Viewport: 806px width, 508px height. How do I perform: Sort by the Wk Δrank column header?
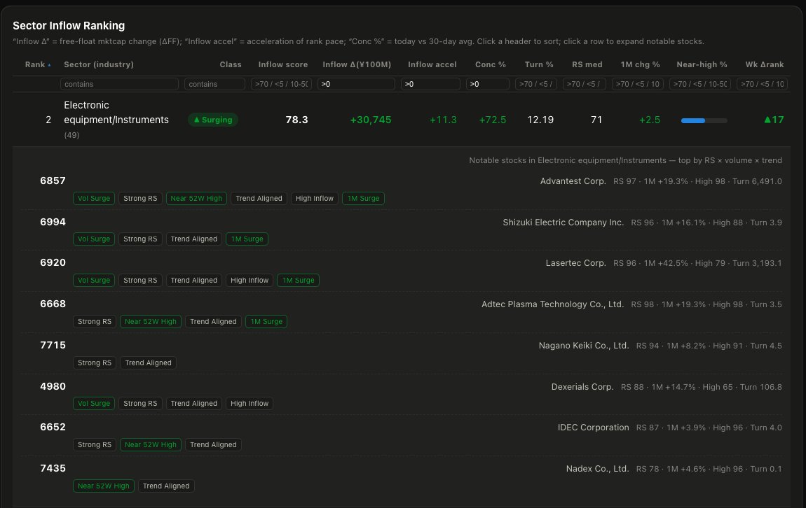pyautogui.click(x=765, y=64)
